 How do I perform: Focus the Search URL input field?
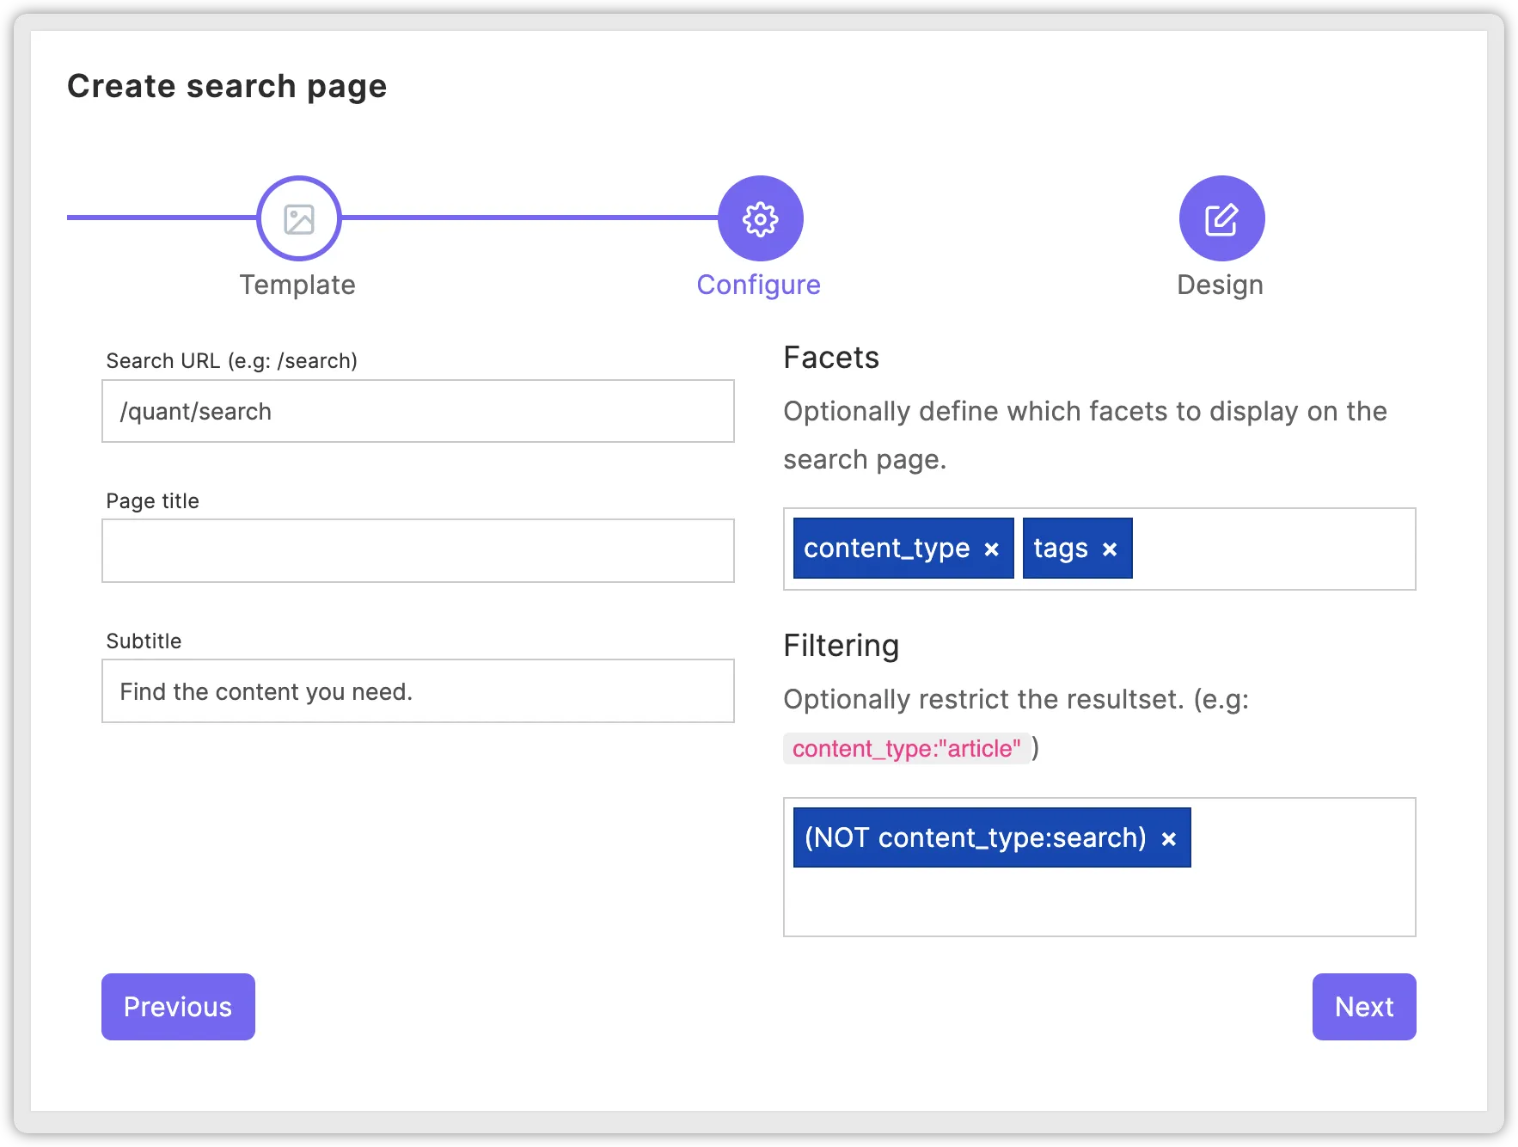[x=418, y=411]
